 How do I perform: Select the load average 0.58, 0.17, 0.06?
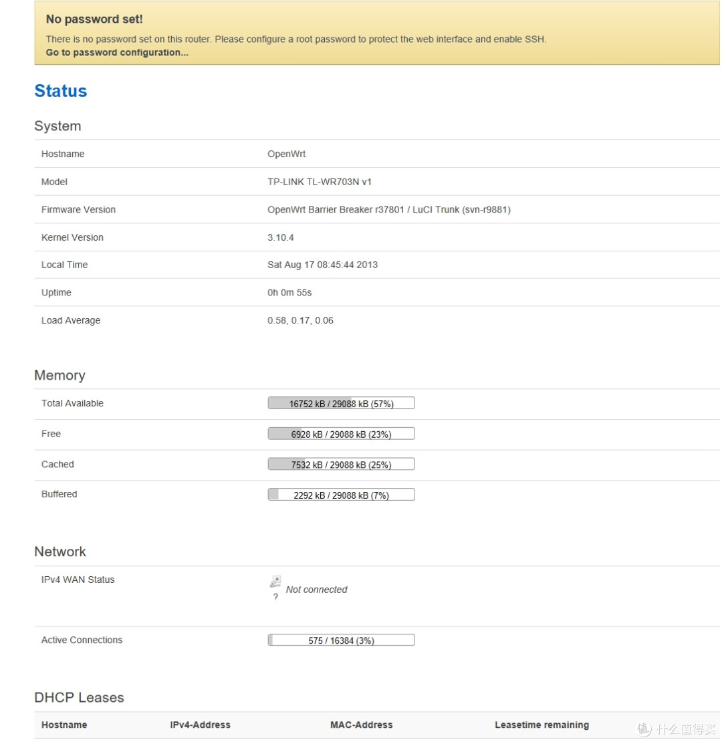point(300,320)
